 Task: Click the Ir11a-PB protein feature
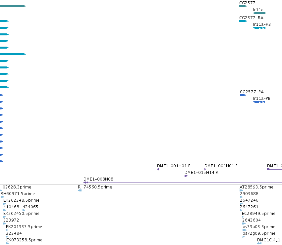click(259, 102)
